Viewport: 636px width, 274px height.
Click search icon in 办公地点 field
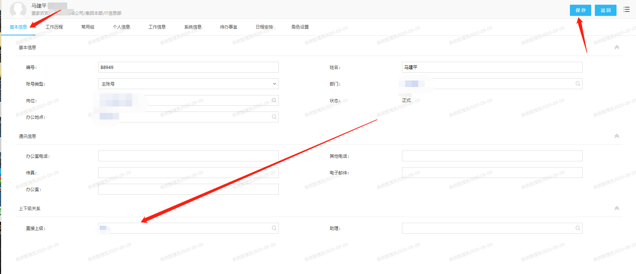click(274, 117)
